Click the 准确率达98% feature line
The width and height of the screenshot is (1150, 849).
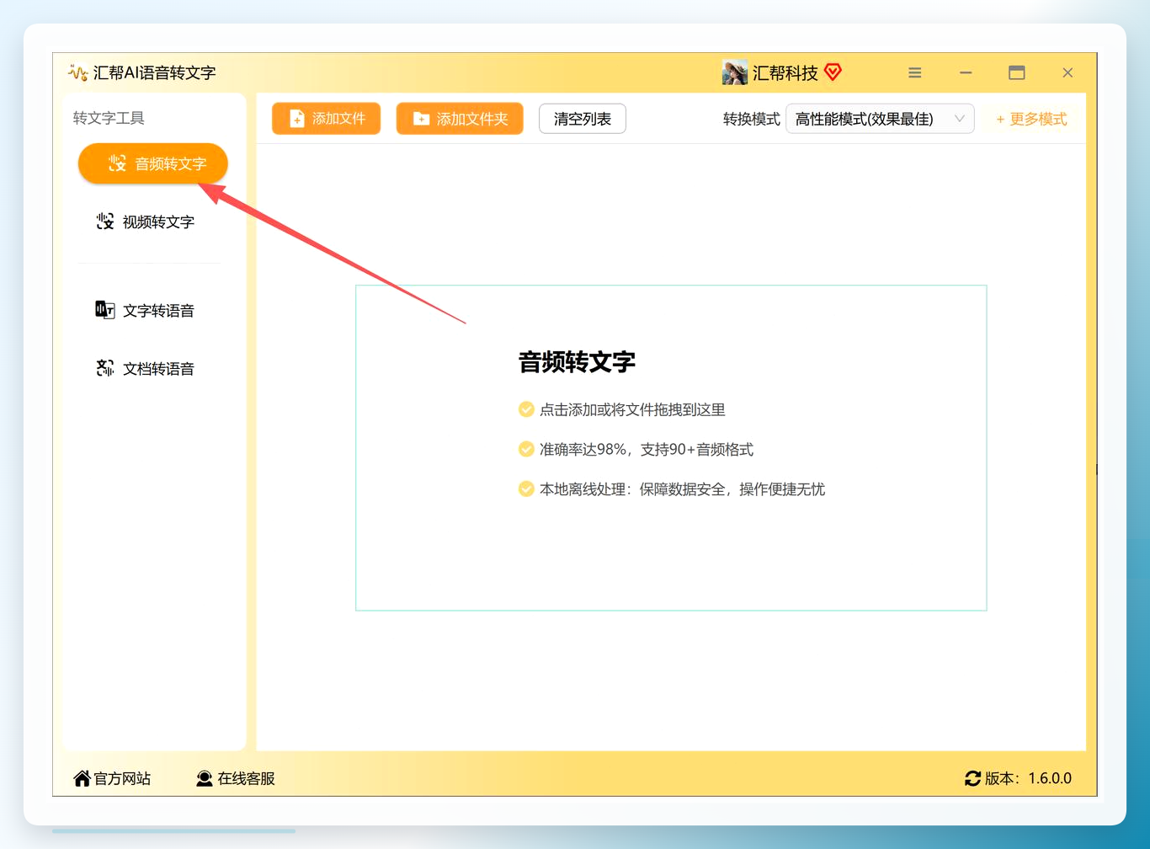[647, 450]
